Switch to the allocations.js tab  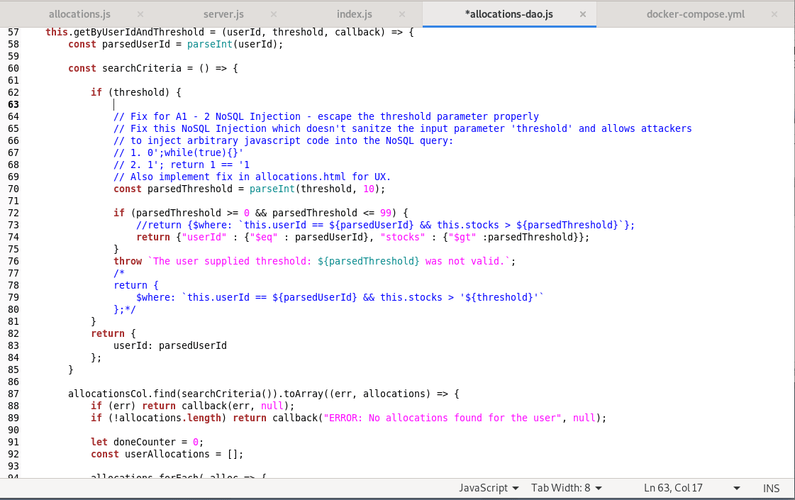click(79, 14)
